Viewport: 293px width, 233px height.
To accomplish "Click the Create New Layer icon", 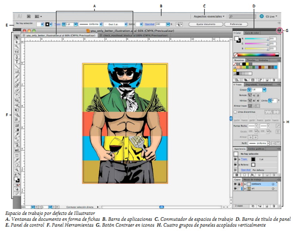I will pos(267,206).
